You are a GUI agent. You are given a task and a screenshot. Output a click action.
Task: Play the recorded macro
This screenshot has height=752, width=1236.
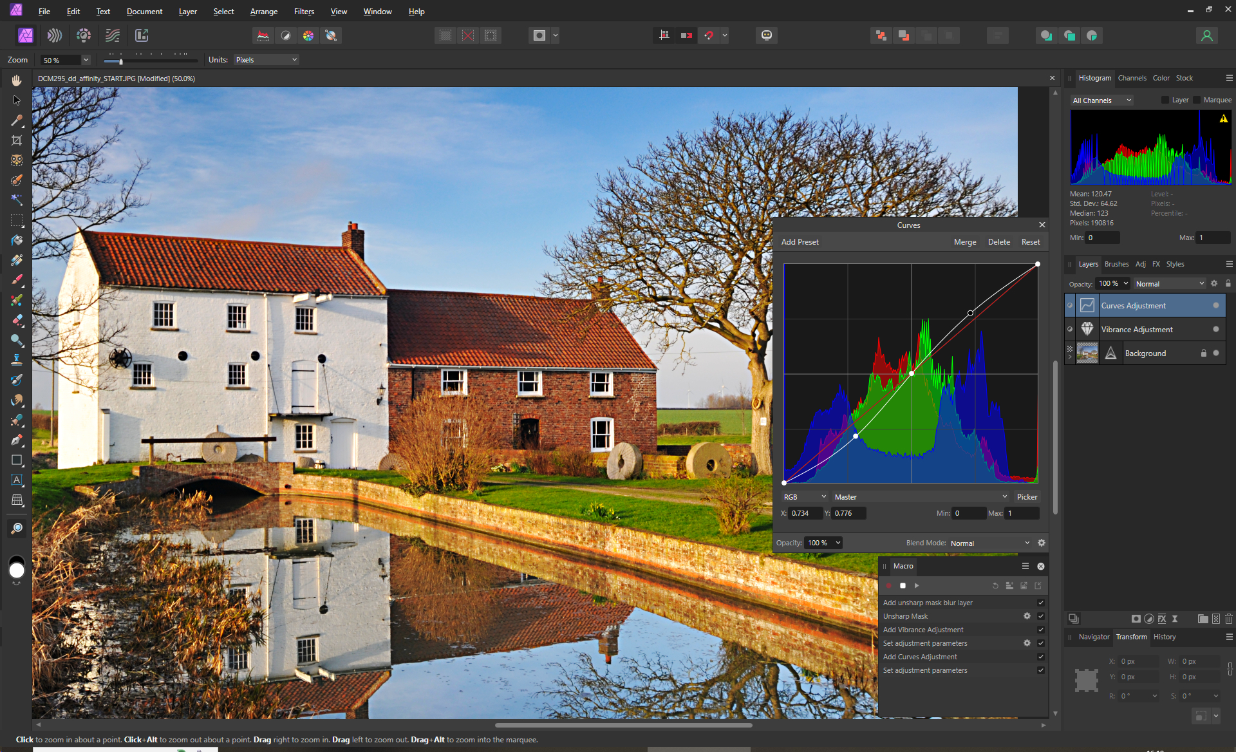click(917, 585)
